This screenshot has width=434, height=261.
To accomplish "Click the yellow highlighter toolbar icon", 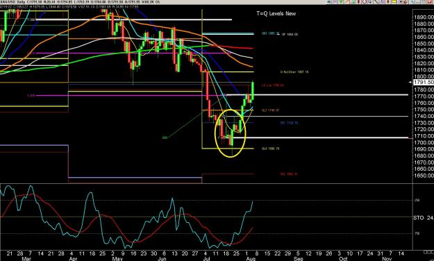I will pyautogui.click(x=394, y=1).
